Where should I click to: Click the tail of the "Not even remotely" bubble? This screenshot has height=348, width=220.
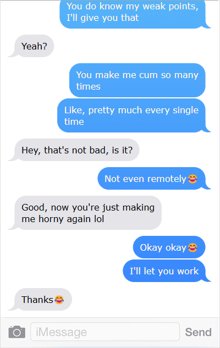pyautogui.click(x=208, y=187)
